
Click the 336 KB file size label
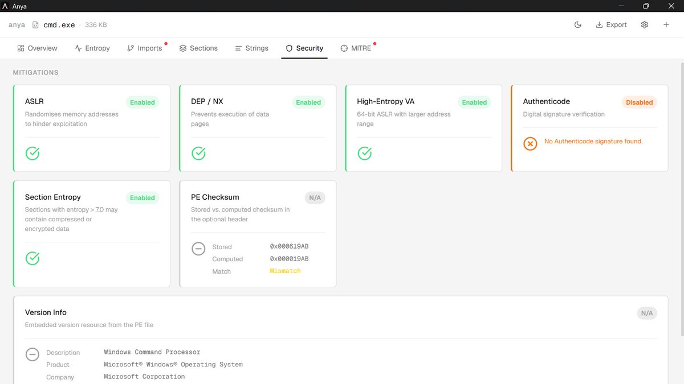[x=96, y=25]
